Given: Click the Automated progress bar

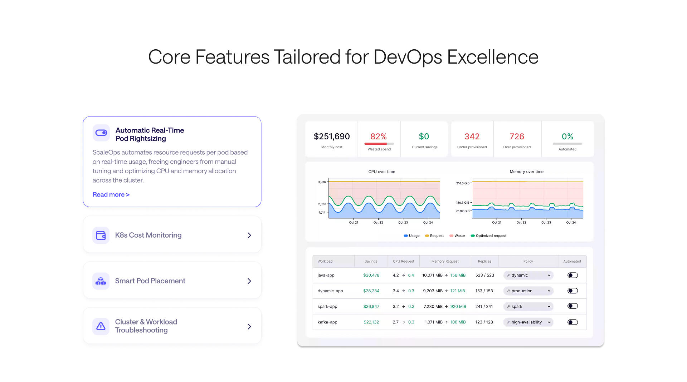Looking at the screenshot, I should (x=567, y=144).
